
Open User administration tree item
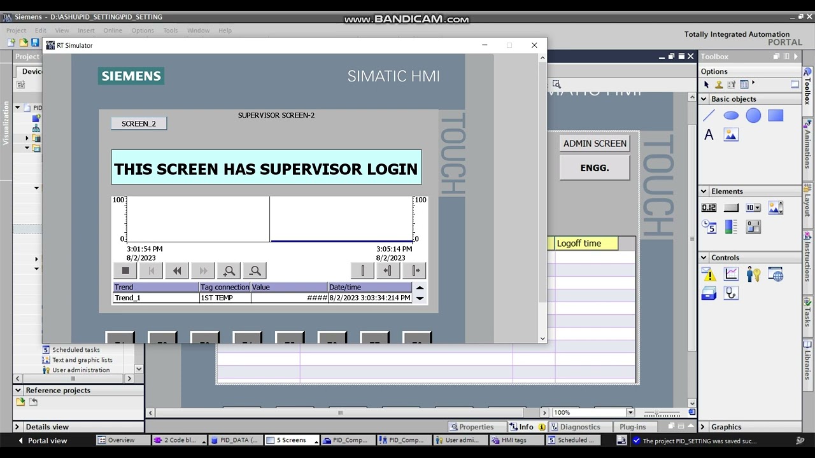[81, 370]
